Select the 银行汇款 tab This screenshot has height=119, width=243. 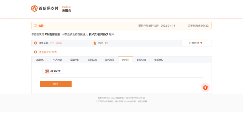92,60
